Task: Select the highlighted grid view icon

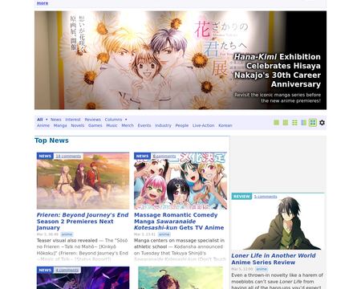Action: pos(313,123)
